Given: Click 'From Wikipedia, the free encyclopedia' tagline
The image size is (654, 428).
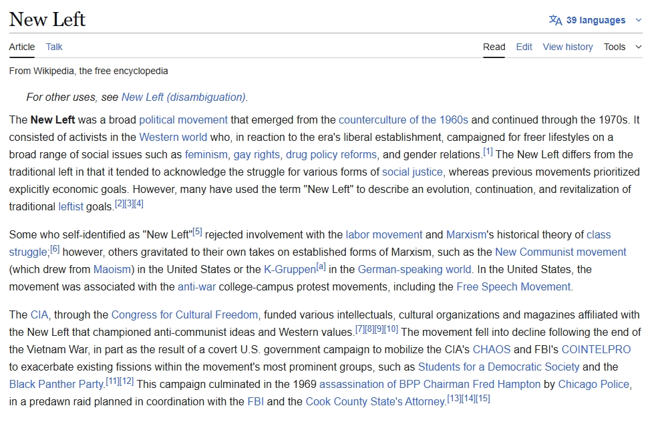Looking at the screenshot, I should [x=88, y=71].
